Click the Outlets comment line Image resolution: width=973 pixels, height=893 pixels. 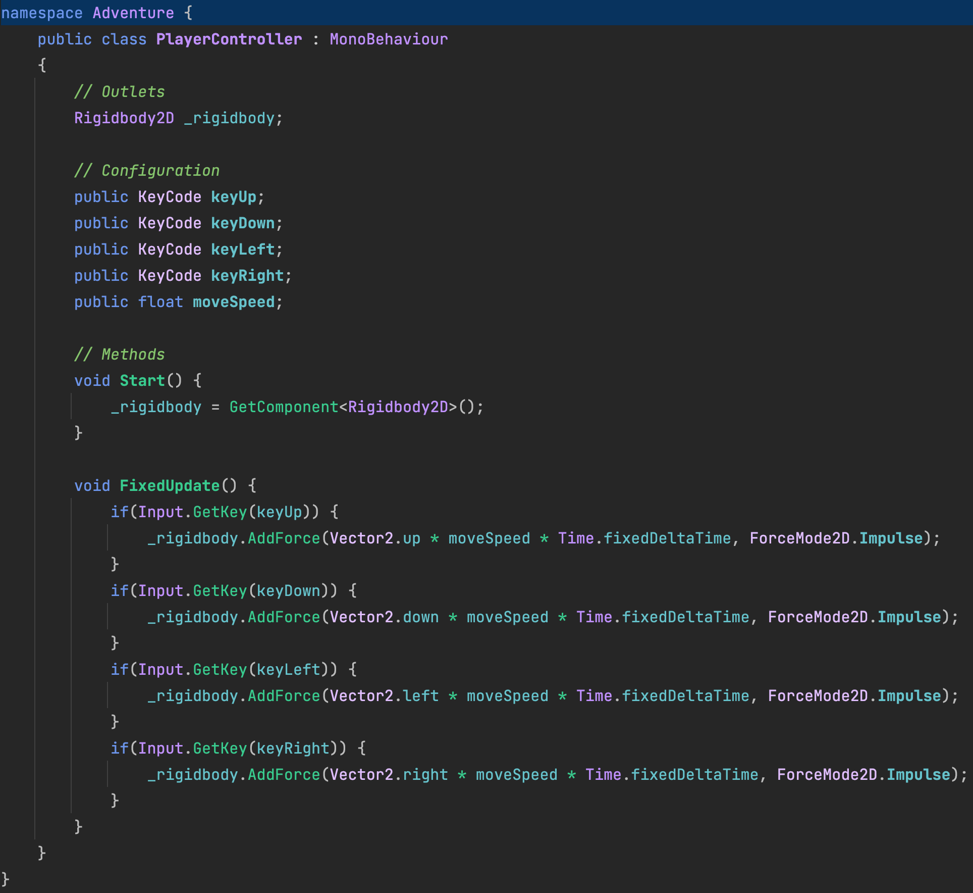(119, 92)
